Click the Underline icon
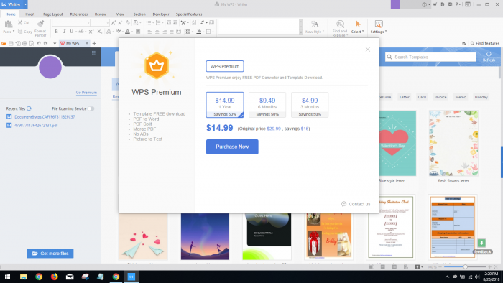The image size is (503, 283). pyautogui.click(x=71, y=32)
